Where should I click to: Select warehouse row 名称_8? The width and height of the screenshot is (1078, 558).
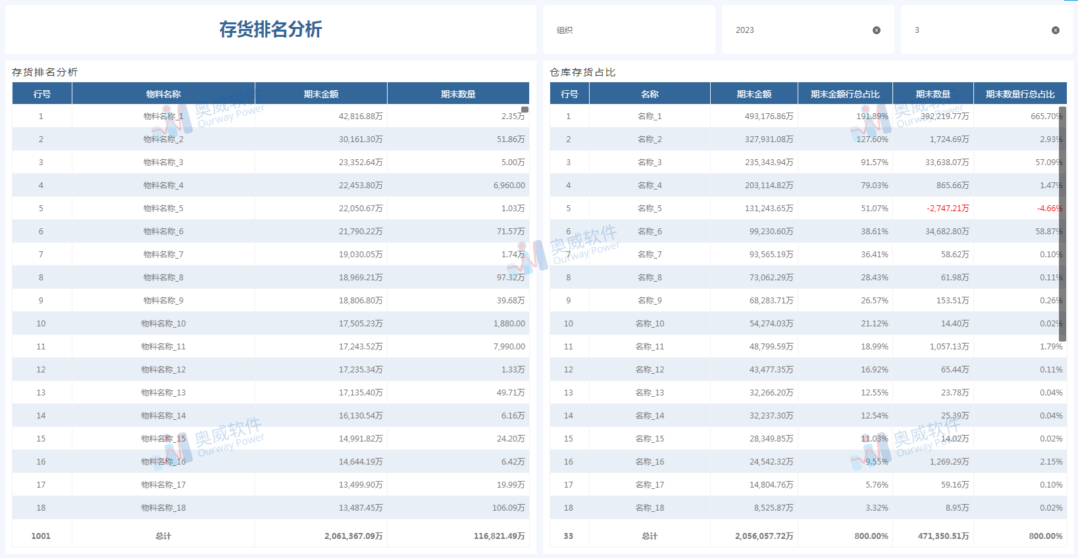click(808, 278)
